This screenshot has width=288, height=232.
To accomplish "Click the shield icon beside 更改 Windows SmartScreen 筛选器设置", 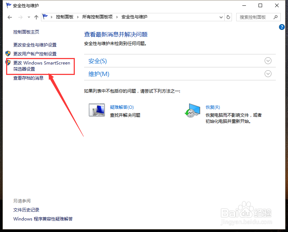I will pyautogui.click(x=8, y=63).
